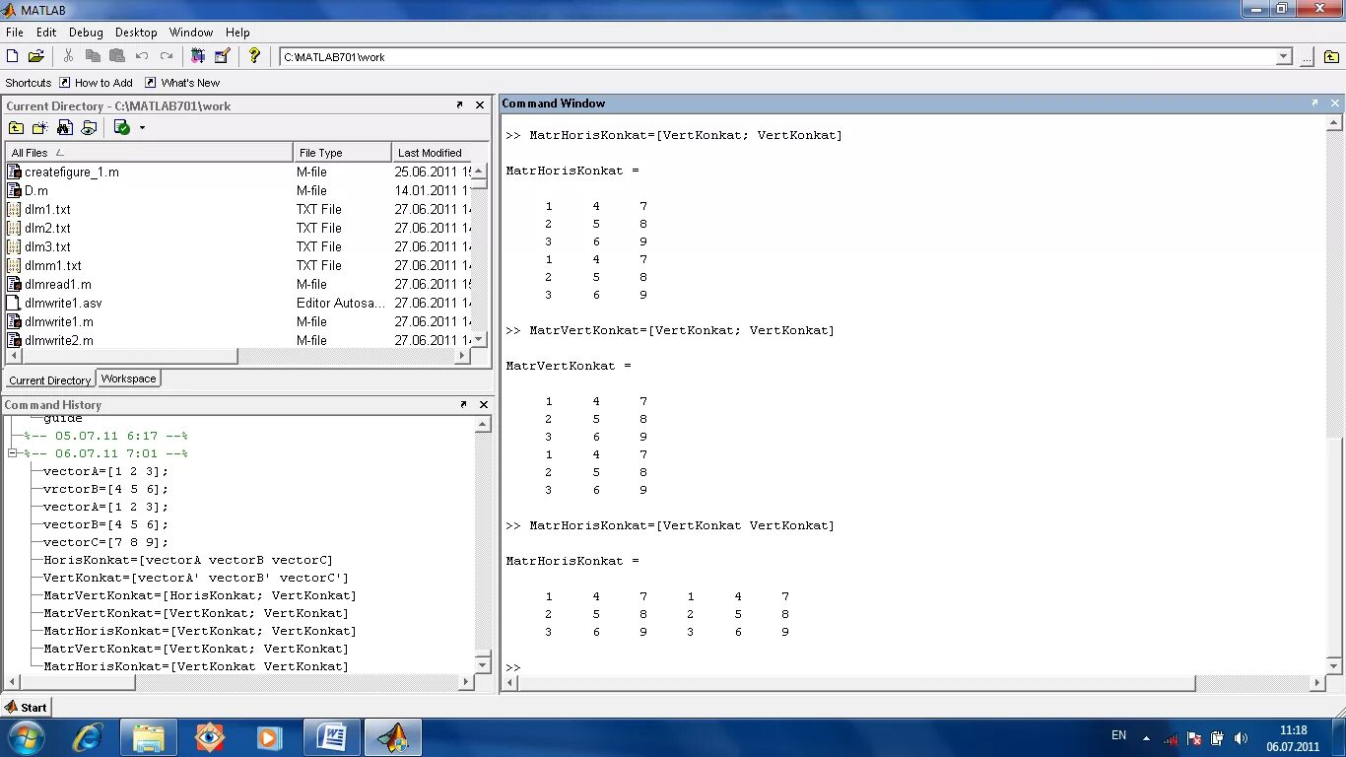Image resolution: width=1346 pixels, height=757 pixels.
Task: Select vrctorB=[4 5 6]; history entry
Action: pyautogui.click(x=105, y=489)
